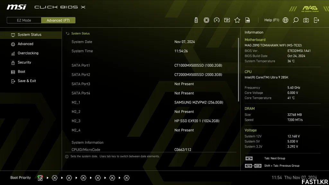Edit System Time value 11:54:26
This screenshot has height=185, width=329.
(181, 51)
